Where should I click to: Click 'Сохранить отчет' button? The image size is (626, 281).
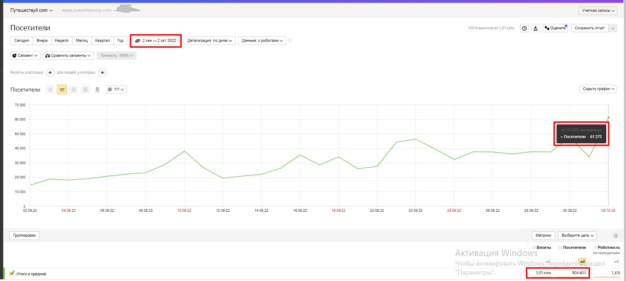click(x=589, y=28)
